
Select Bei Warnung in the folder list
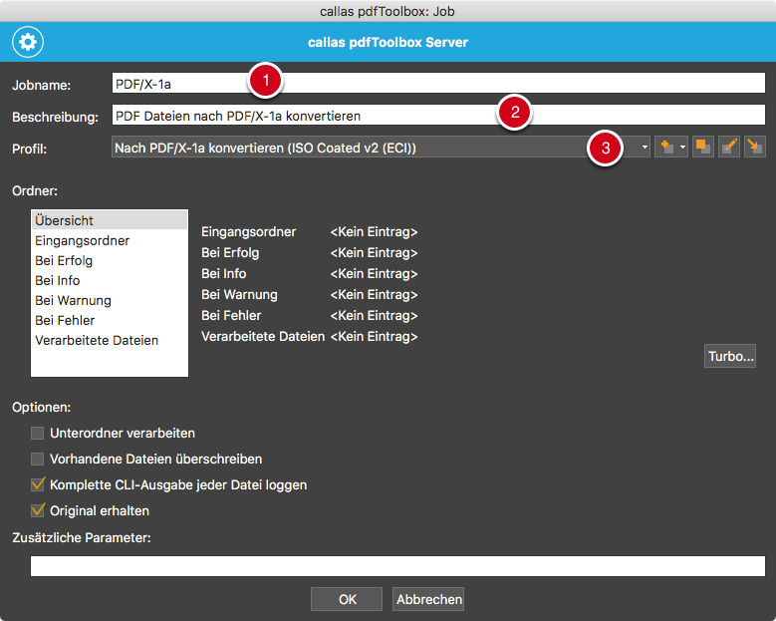(x=110, y=300)
